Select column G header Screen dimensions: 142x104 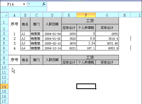point(107,15)
